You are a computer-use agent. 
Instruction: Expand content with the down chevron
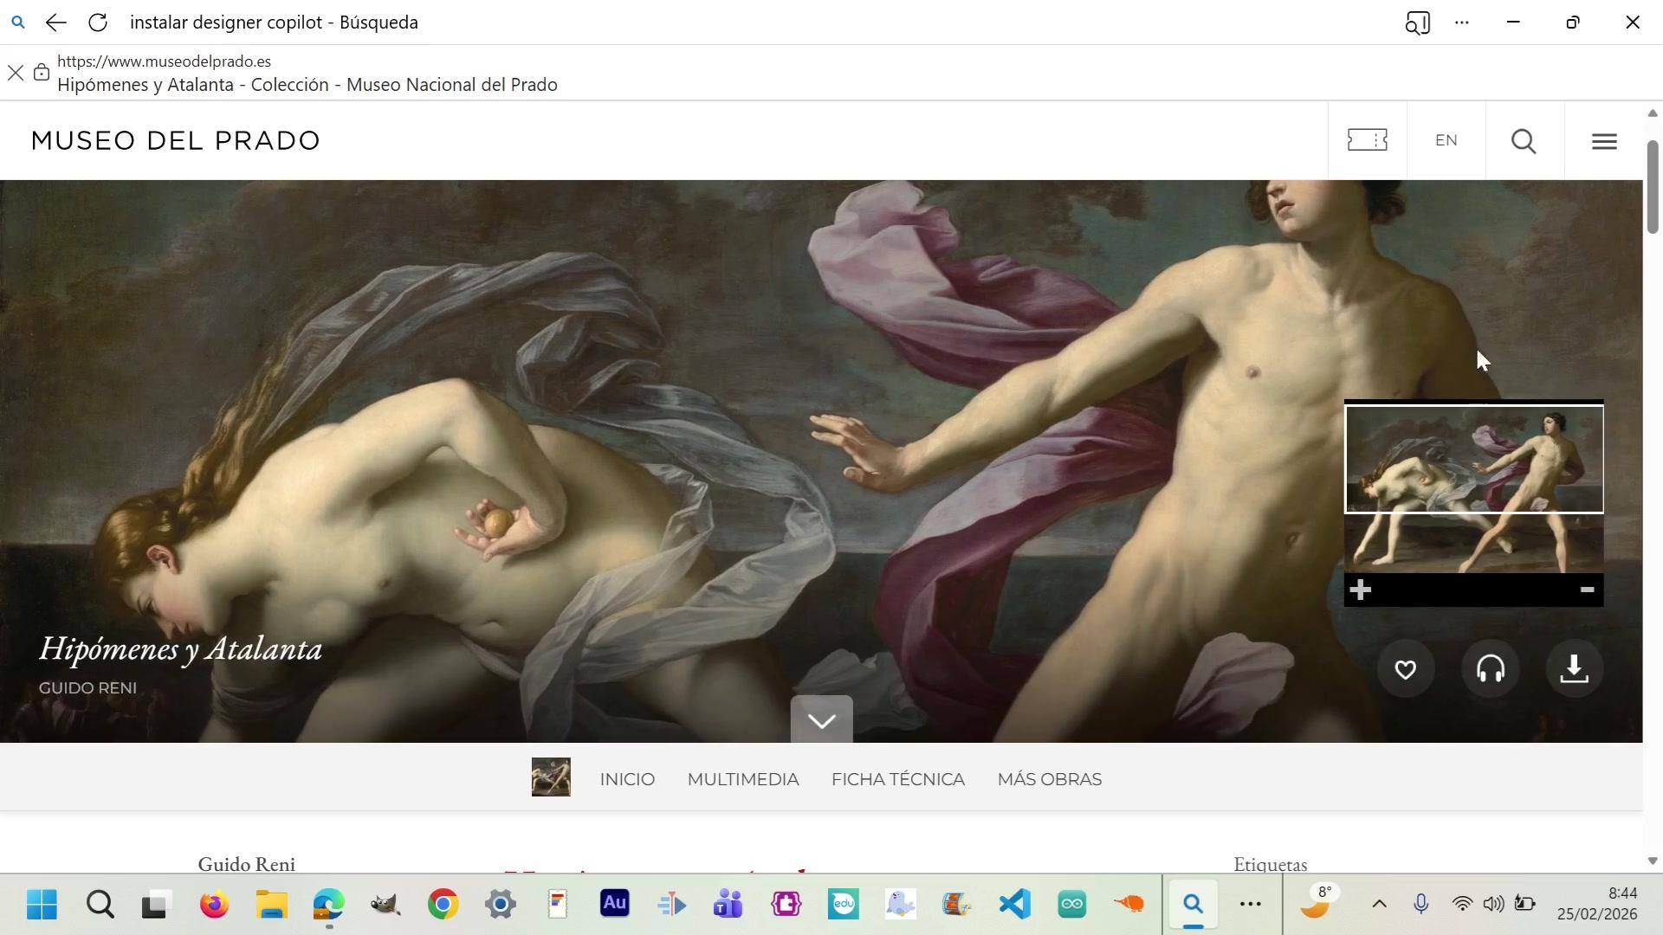point(821,720)
